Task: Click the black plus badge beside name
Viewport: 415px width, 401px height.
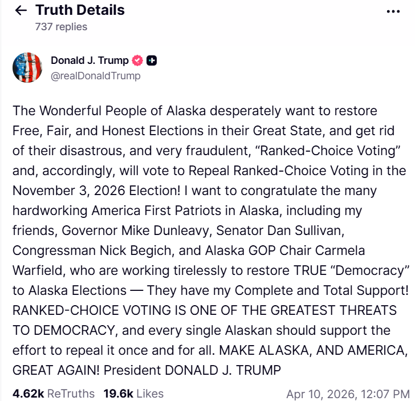Action: pos(152,60)
